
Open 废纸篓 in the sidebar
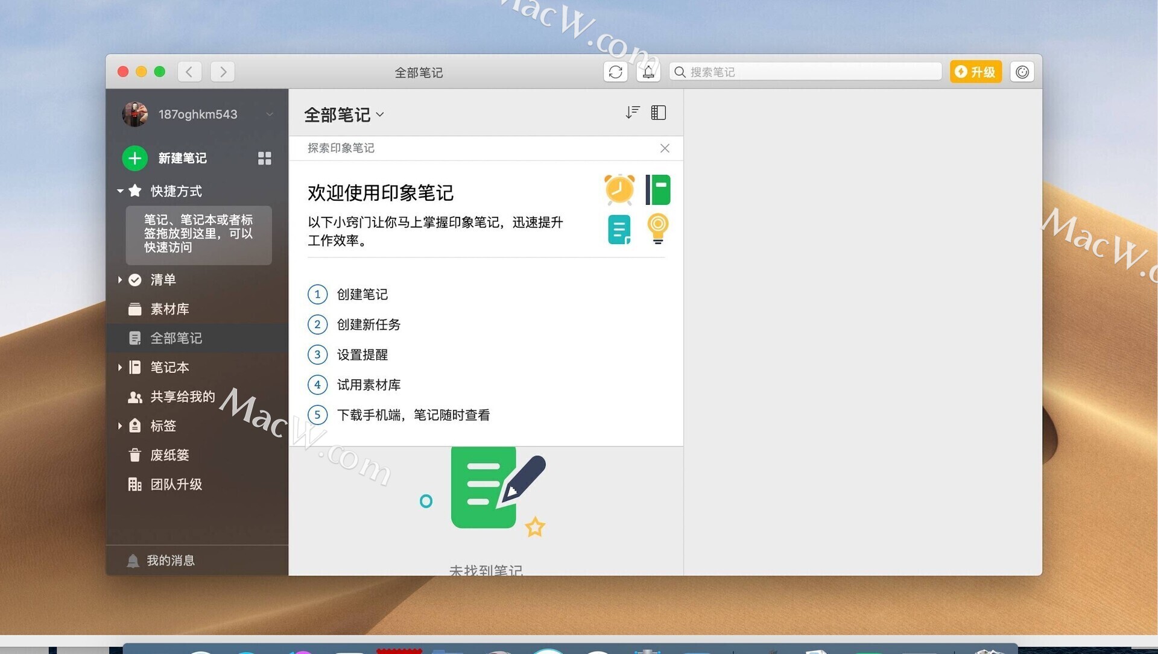coord(197,455)
